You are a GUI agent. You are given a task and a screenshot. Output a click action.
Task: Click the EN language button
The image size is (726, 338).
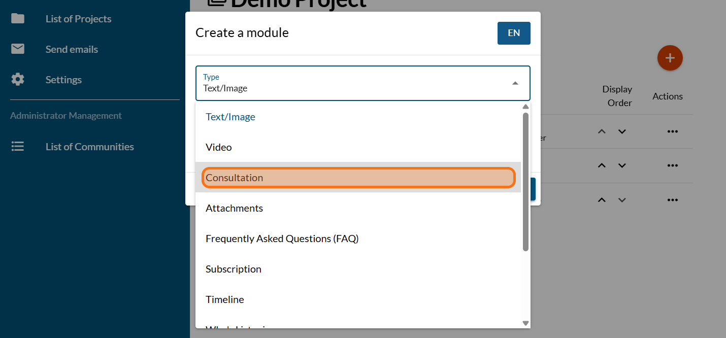514,33
